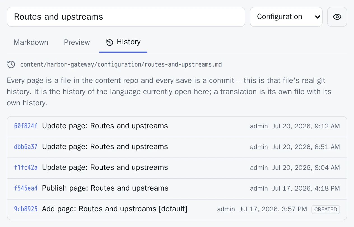Switch to the Markdown tab
354x227 pixels.
31,42
